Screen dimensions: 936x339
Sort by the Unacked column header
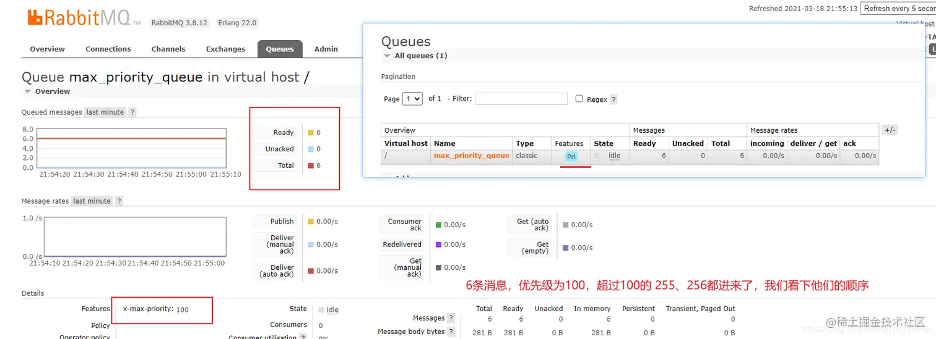tap(688, 143)
